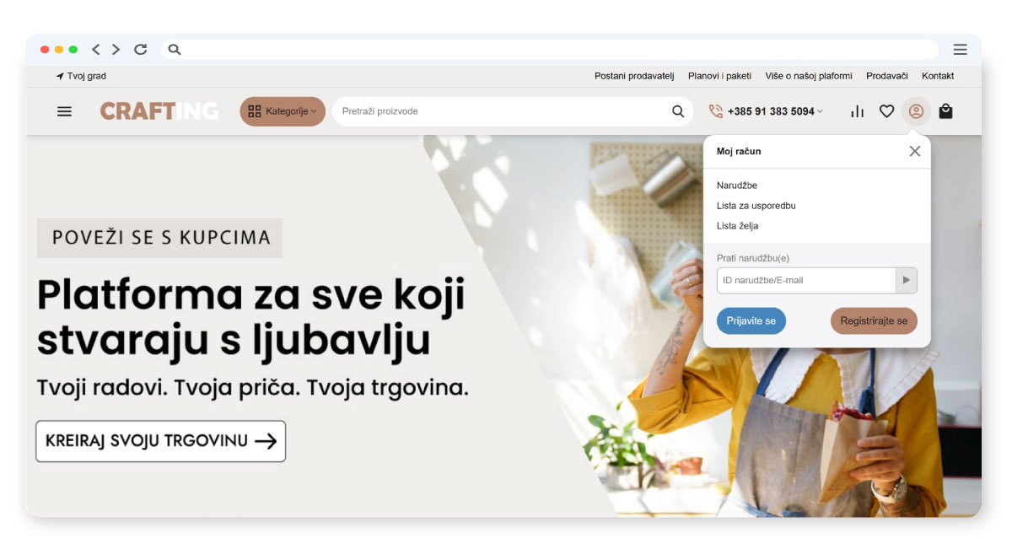The image size is (1012, 549).
Task: Focus the ID narudžbe/E-mail field
Action: click(806, 280)
